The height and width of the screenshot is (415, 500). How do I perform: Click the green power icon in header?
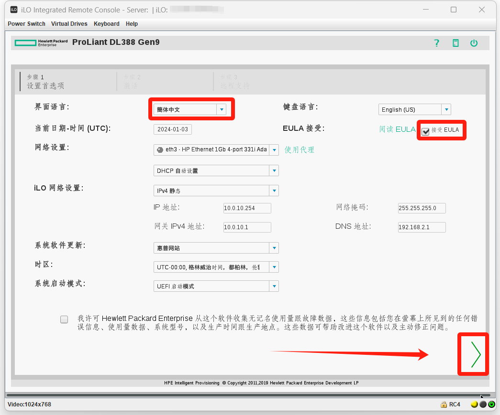coord(474,43)
